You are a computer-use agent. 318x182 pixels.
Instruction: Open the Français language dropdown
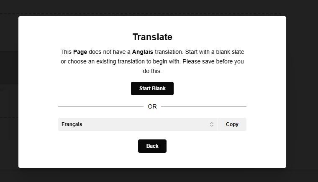pos(138,124)
